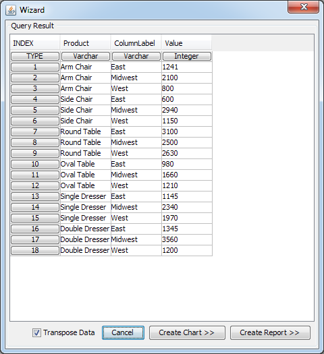The width and height of the screenshot is (324, 354).
Task: Click the Cancel button
Action: click(123, 332)
